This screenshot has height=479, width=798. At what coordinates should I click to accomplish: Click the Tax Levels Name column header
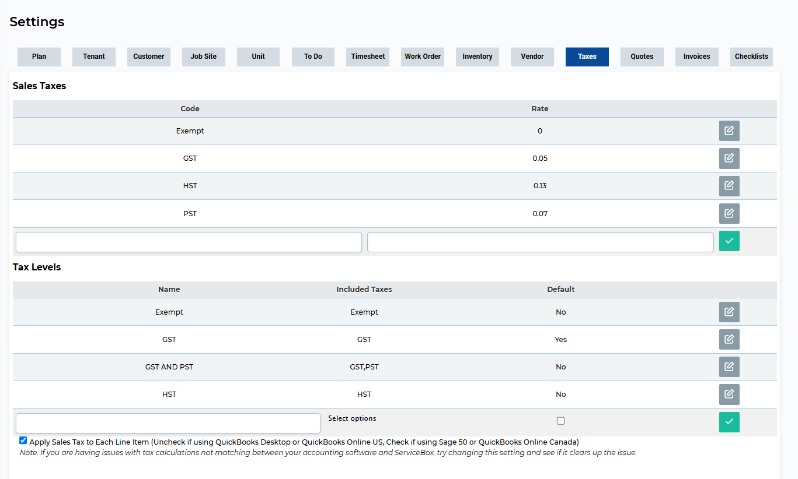point(169,290)
